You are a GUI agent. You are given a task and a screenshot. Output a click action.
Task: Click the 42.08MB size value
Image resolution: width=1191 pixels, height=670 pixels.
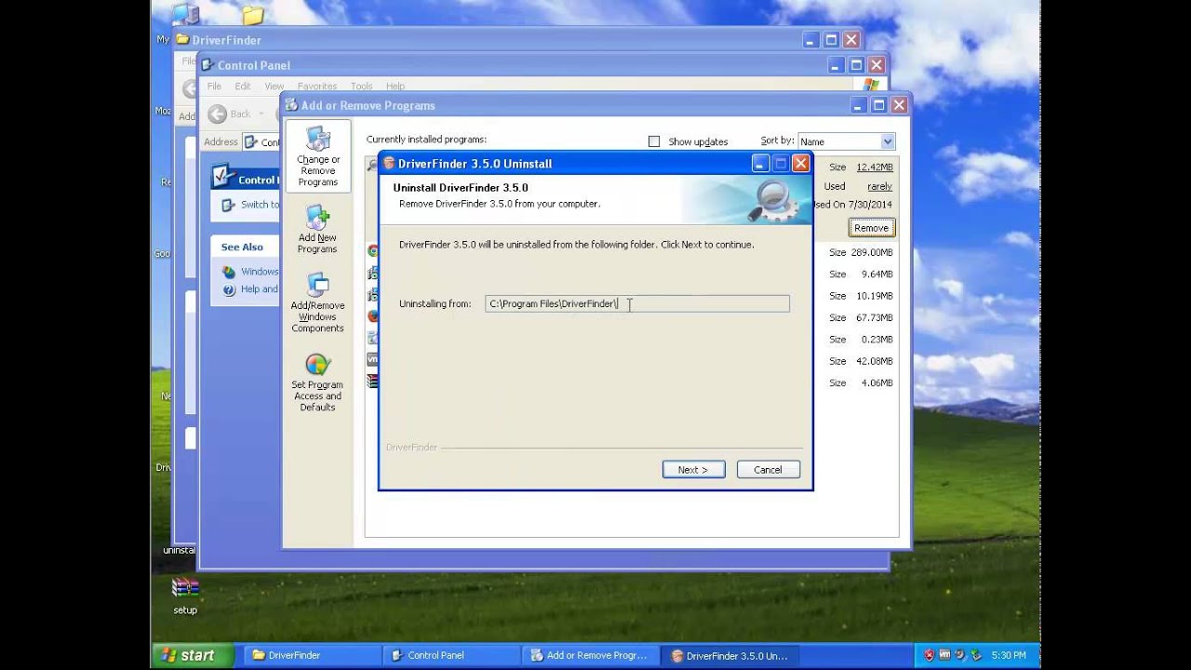coord(875,361)
